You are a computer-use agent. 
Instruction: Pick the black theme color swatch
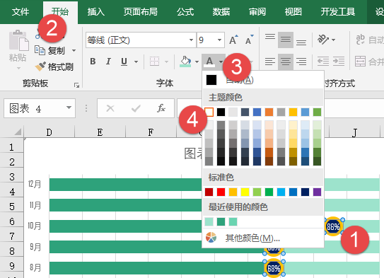click(221, 112)
